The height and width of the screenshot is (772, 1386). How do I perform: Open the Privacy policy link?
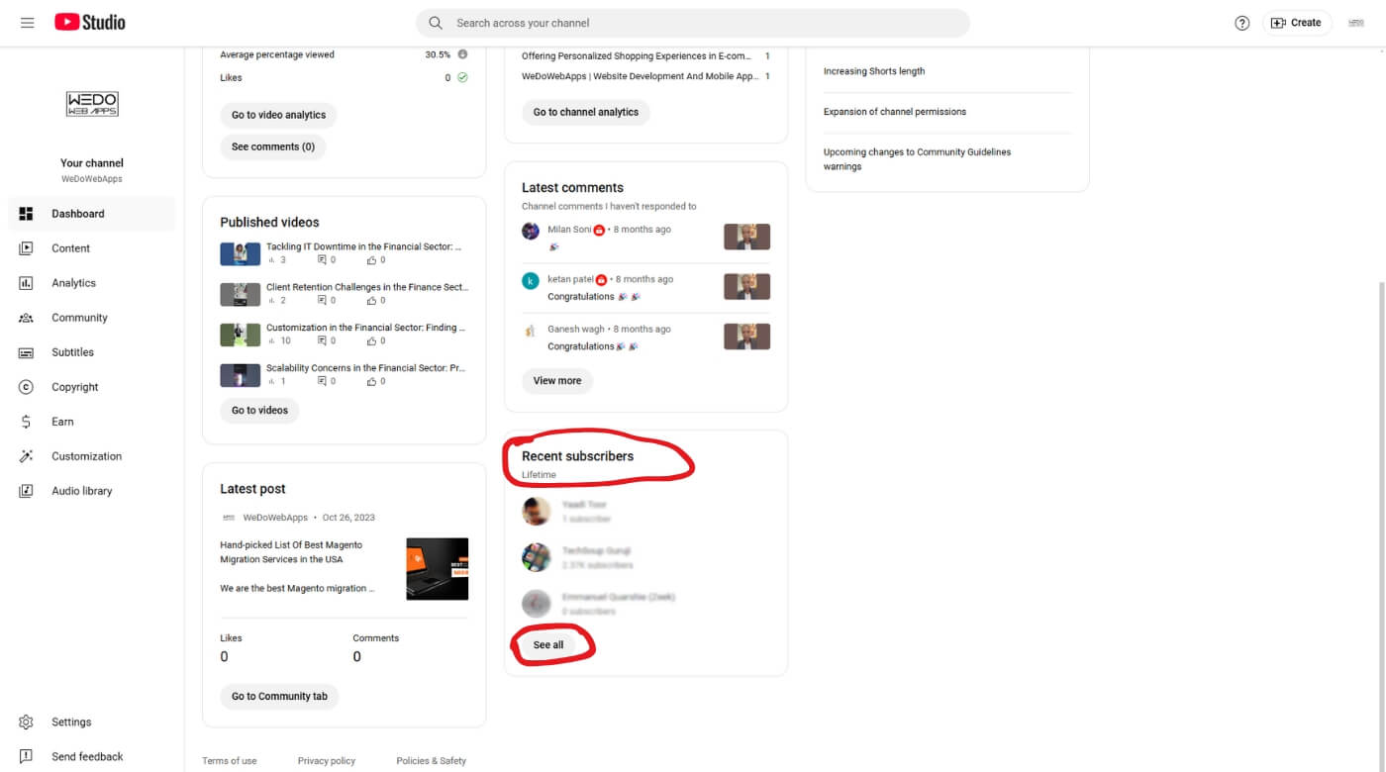326,760
